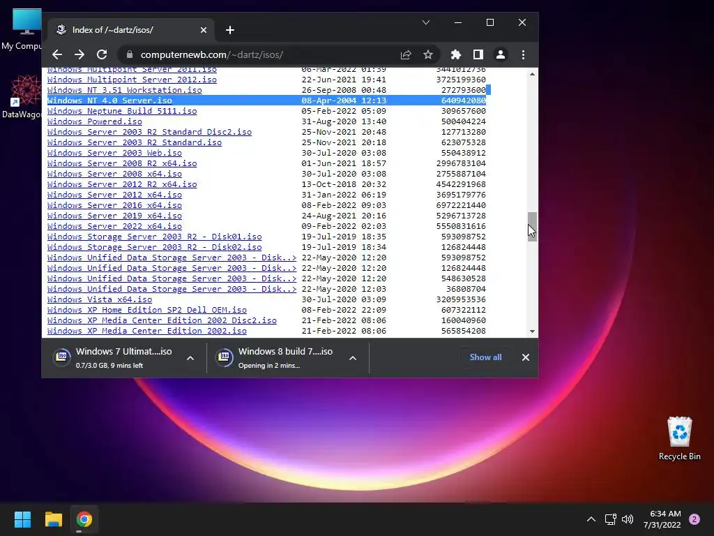Open Windows Server 2003 R2 Standard.iso link
The image size is (714, 536).
[135, 142]
